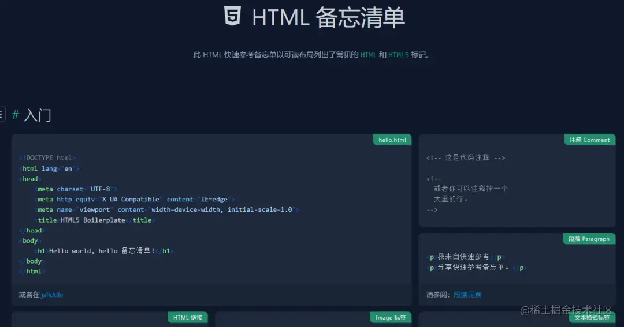
Task: Click the DOCTYPE html code line
Action: tap(47, 158)
